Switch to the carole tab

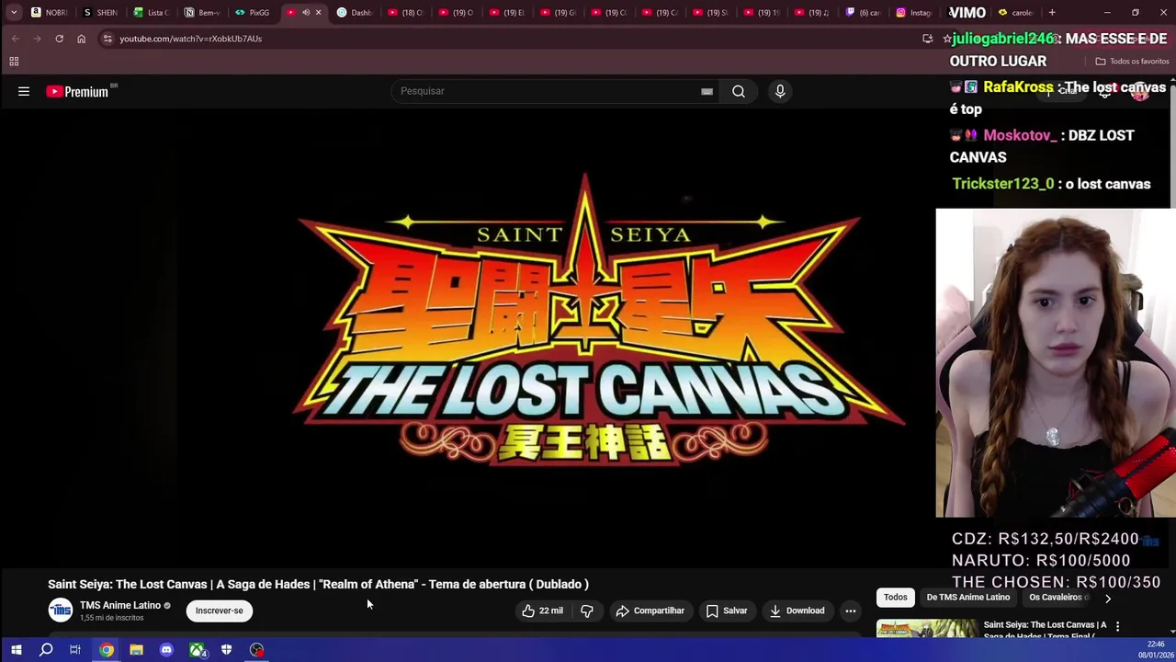tap(1015, 13)
